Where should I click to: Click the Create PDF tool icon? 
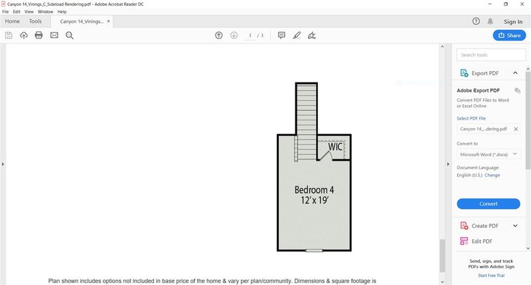tap(464, 225)
